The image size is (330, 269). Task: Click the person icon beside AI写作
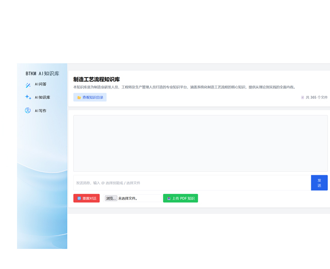(x=28, y=111)
